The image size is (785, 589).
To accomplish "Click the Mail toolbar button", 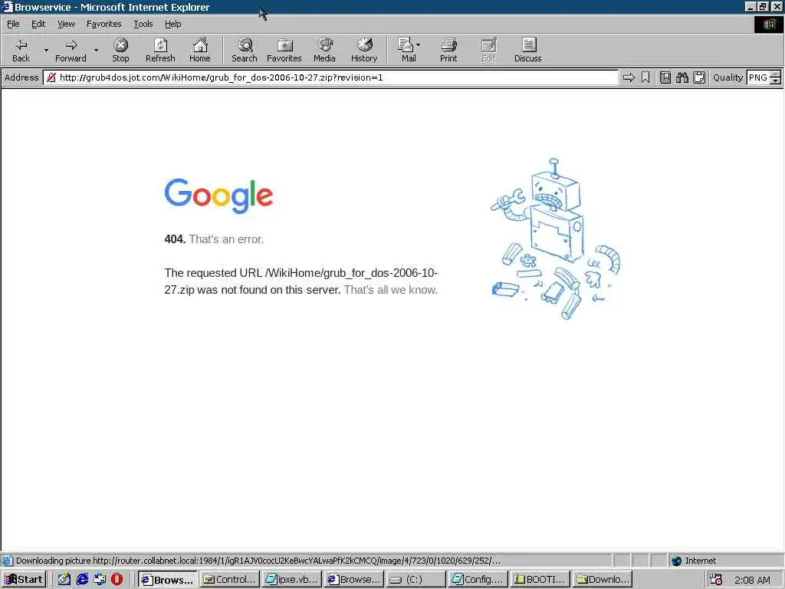I will (408, 50).
